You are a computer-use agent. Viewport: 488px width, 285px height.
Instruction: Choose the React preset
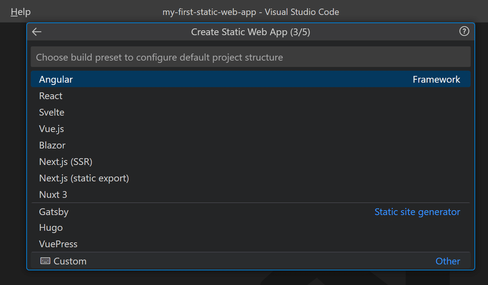pos(51,96)
